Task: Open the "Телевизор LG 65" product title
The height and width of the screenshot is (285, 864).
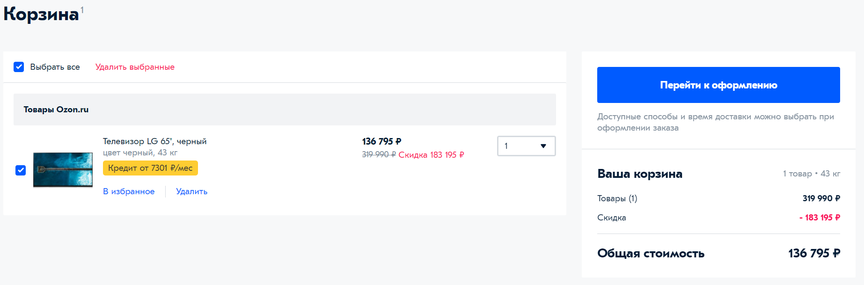Action: [154, 141]
